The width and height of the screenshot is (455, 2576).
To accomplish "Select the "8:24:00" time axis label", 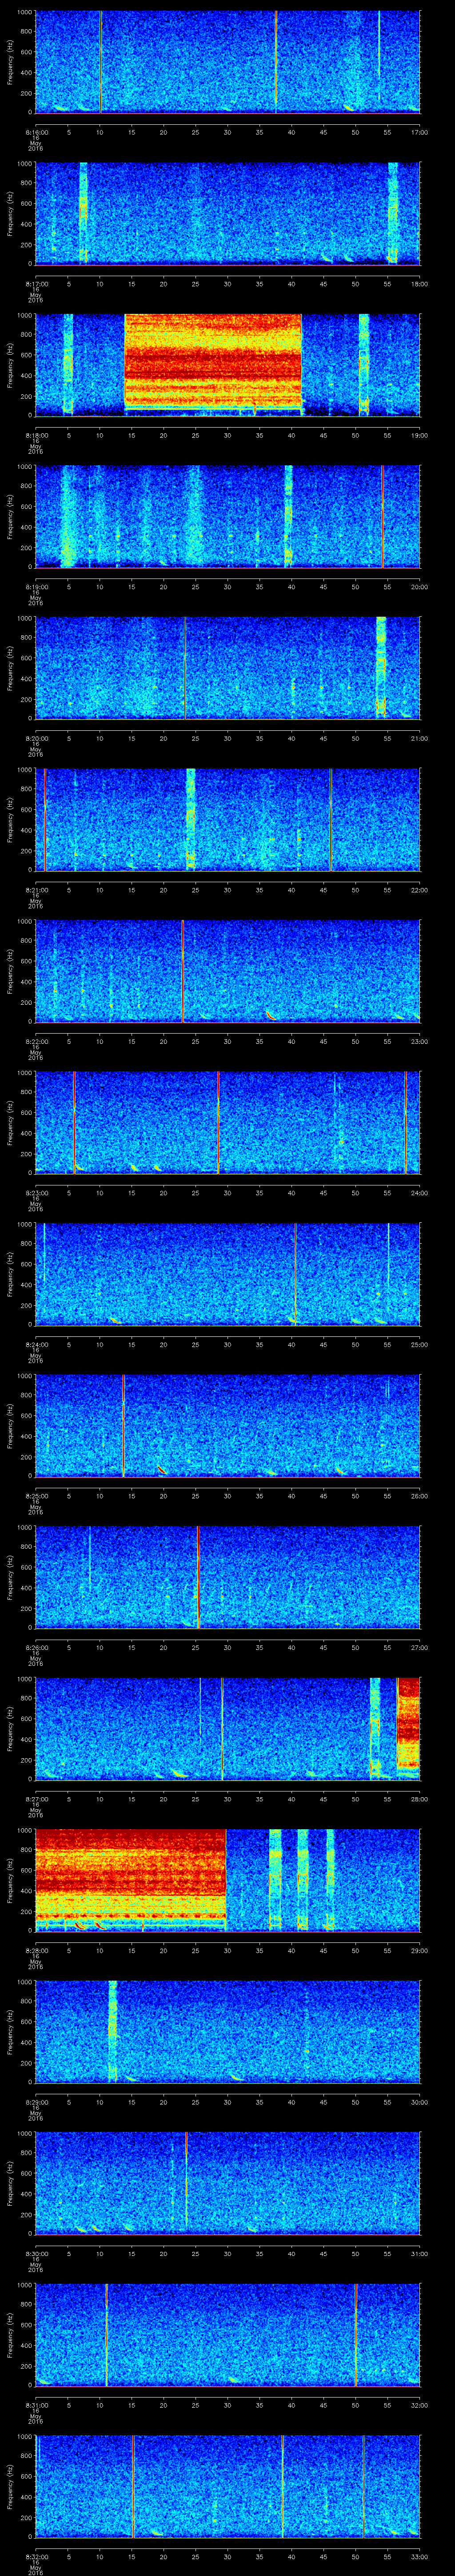I will [37, 1344].
